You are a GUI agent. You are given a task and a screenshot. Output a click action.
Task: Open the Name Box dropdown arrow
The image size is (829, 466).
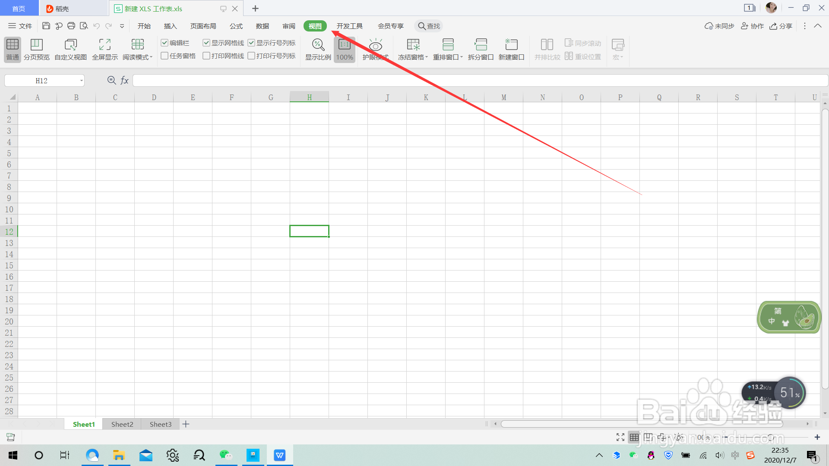pyautogui.click(x=81, y=81)
